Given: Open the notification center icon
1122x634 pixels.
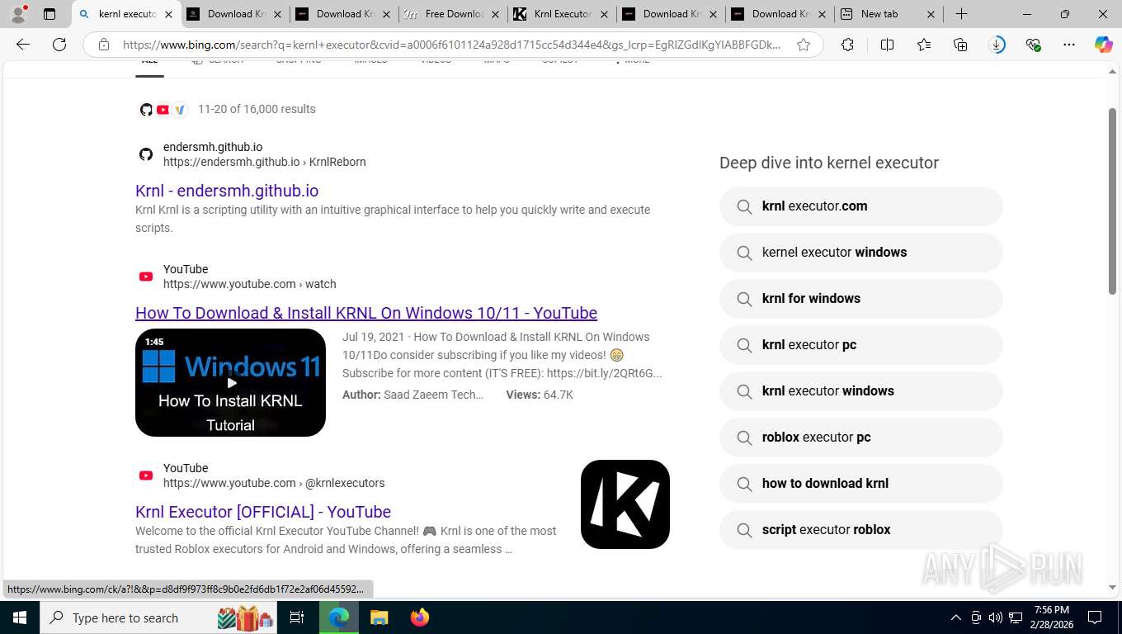Looking at the screenshot, I should pos(1095,617).
